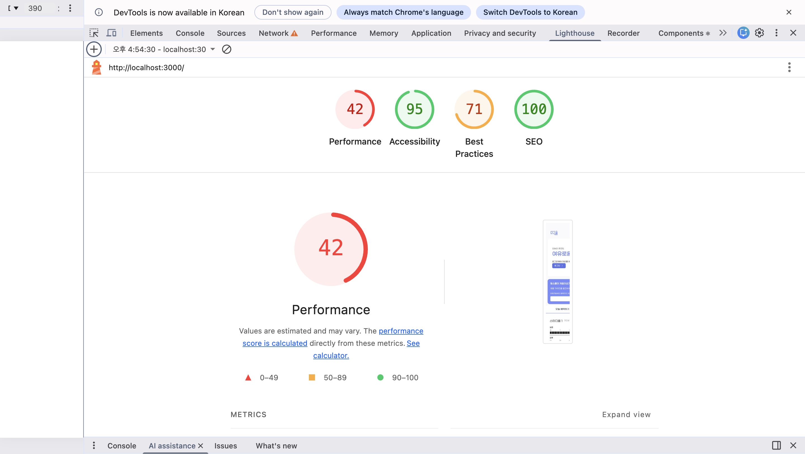Open the drawer's three-dot more tools menu

coord(94,445)
